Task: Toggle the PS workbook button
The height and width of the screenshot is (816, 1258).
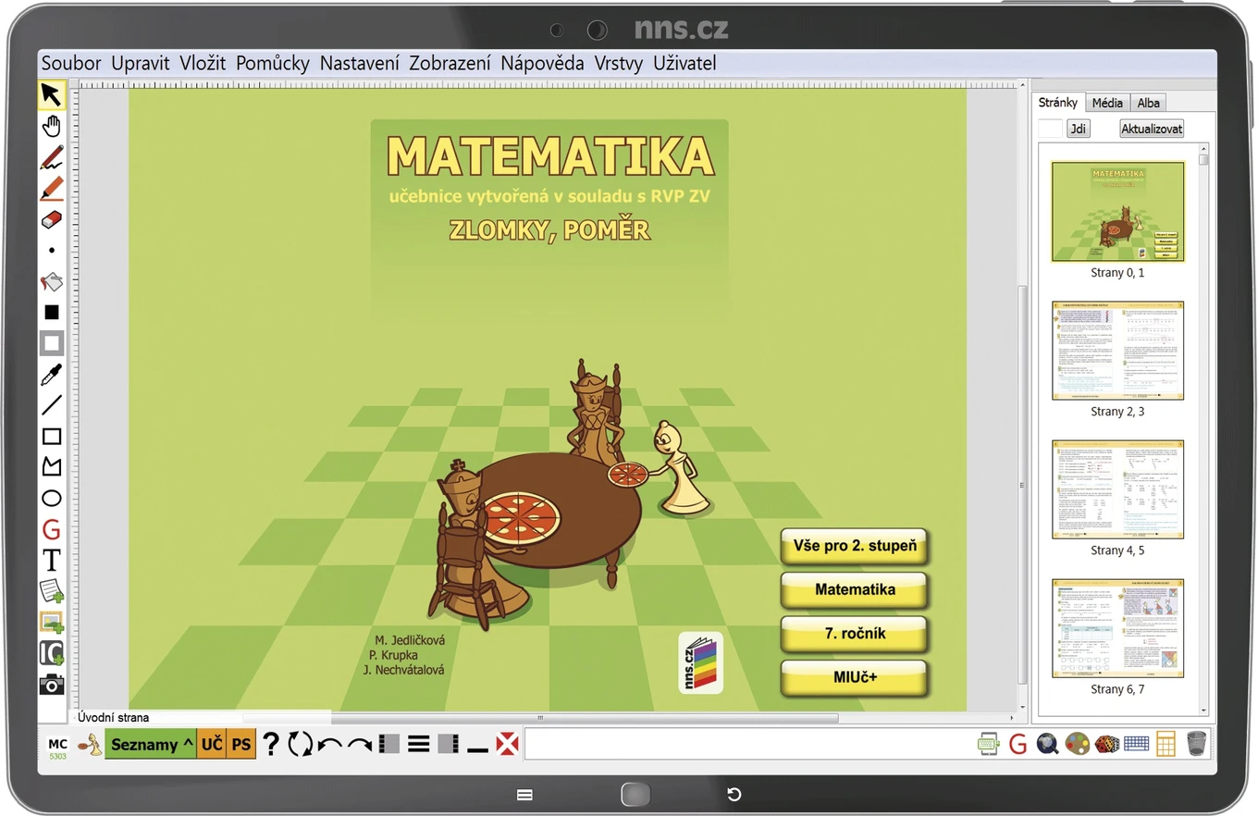Action: [x=241, y=744]
